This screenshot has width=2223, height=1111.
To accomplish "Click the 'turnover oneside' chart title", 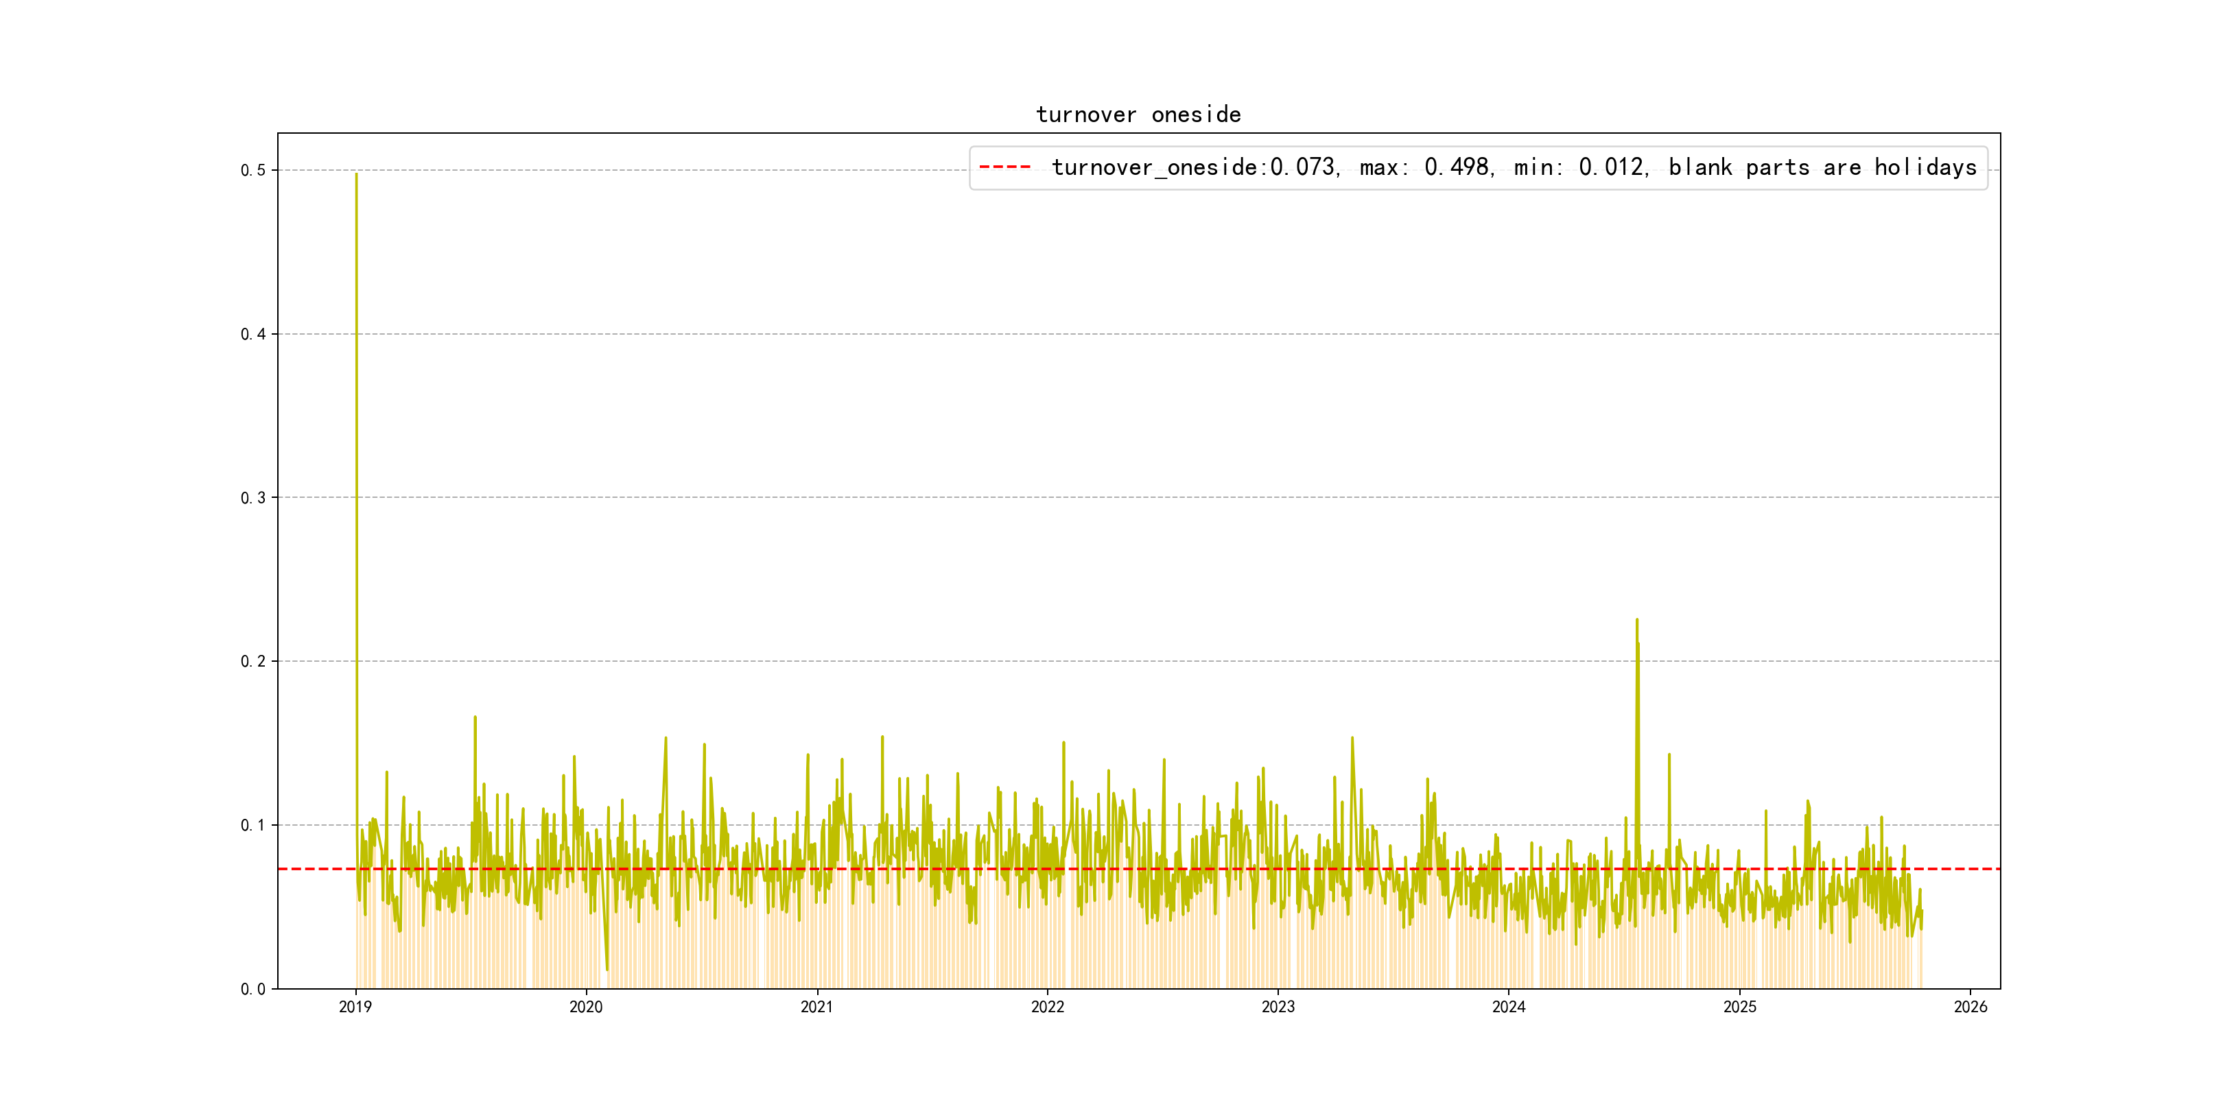I will pyautogui.click(x=1138, y=115).
